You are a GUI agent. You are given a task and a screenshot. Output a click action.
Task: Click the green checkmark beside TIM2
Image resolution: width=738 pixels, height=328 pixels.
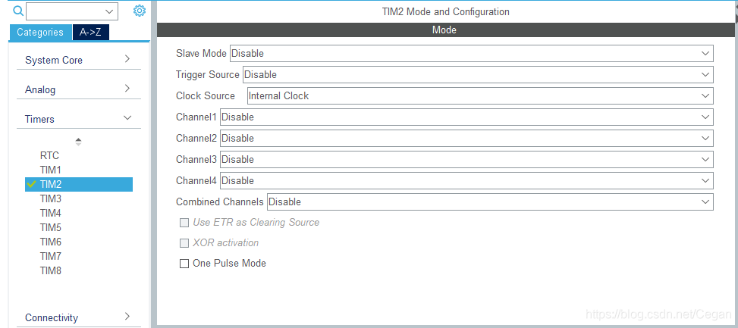32,184
